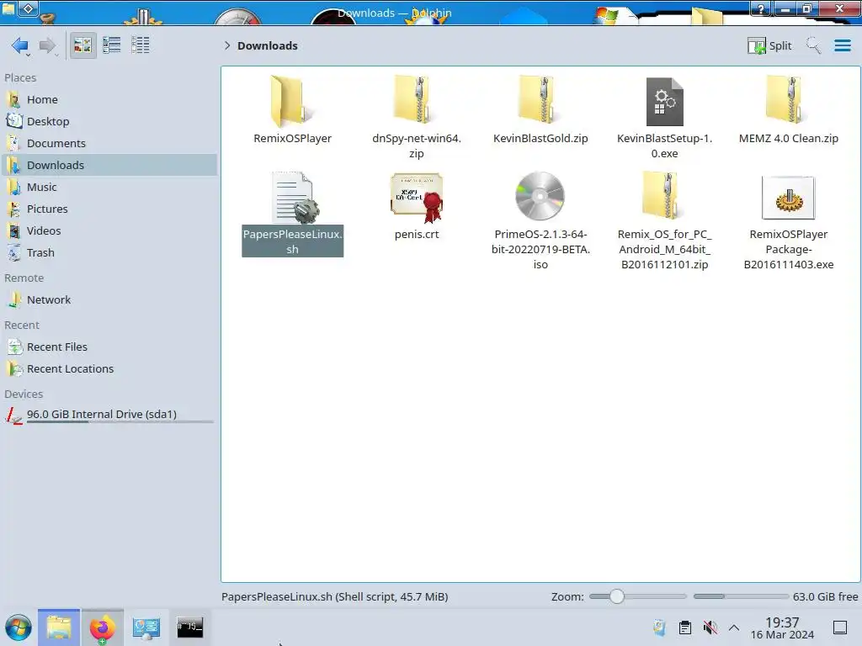Open the window menu icon in title bar
Image resolution: width=862 pixels, height=646 pixels.
point(8,8)
